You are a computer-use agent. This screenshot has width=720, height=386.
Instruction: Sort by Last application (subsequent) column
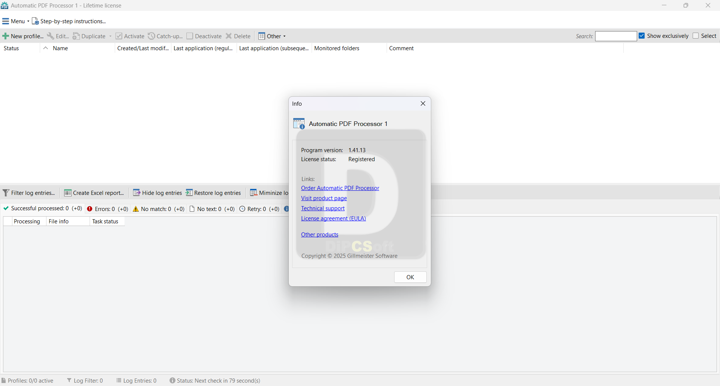click(274, 48)
